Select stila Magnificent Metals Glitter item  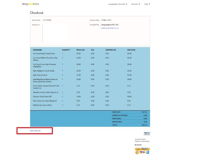click(45, 80)
